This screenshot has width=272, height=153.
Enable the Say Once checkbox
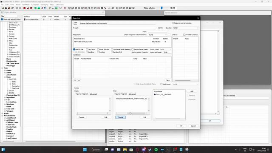(x=87, y=49)
